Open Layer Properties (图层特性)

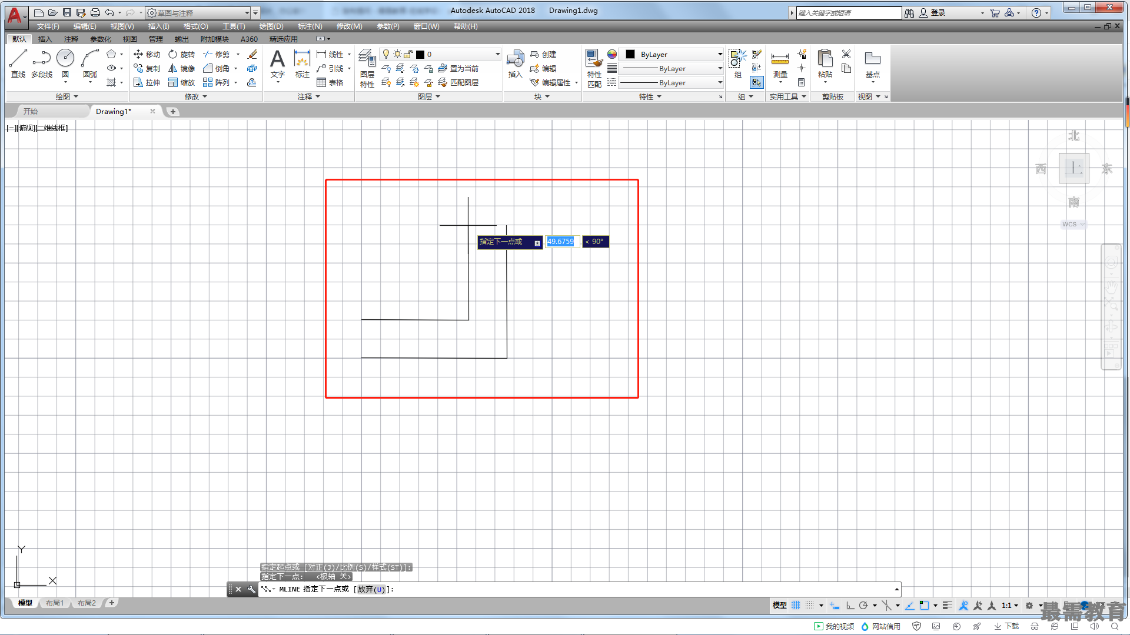[x=367, y=68]
